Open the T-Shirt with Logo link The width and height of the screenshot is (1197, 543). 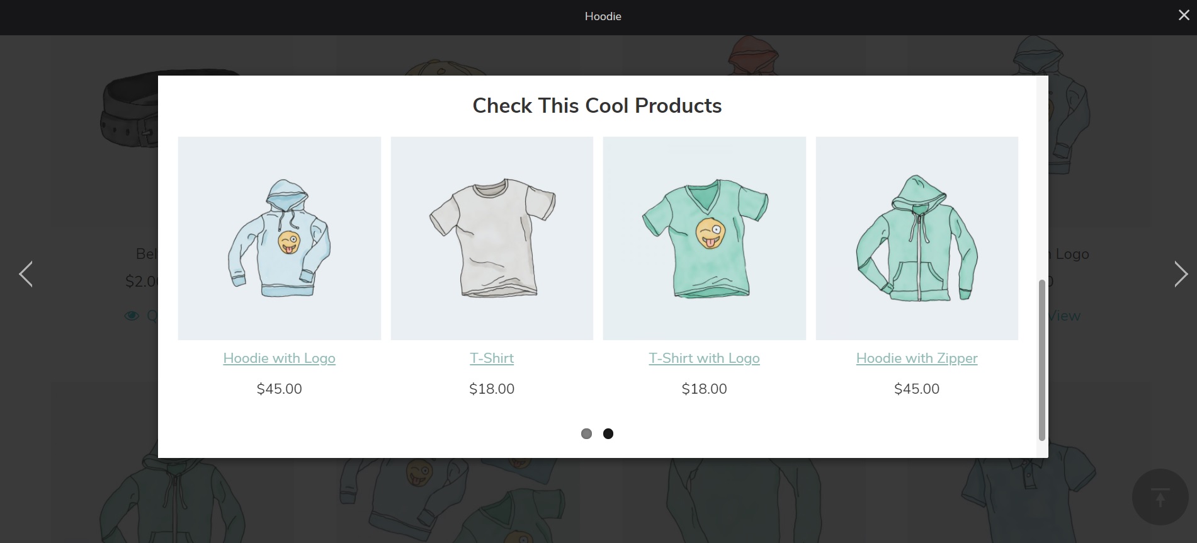point(704,358)
